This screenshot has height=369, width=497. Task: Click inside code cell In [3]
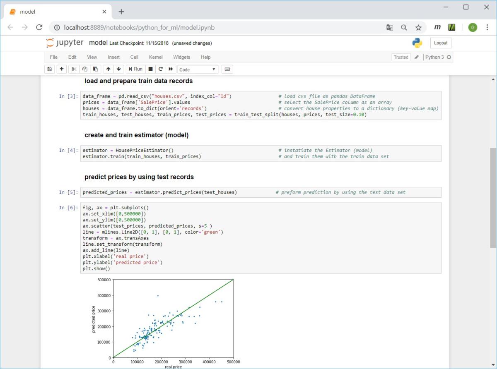click(x=261, y=105)
